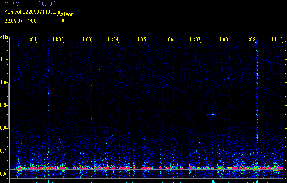Select the 11:10 time marker
Image resolution: width=287 pixels, height=183 pixels.
pos(277,39)
